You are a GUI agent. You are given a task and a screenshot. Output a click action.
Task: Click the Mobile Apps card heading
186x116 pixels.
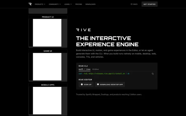[48, 85]
